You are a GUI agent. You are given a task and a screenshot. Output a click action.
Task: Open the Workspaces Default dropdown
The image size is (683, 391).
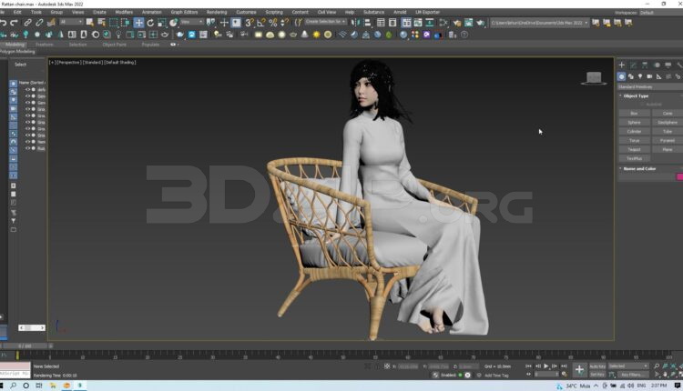pos(659,13)
